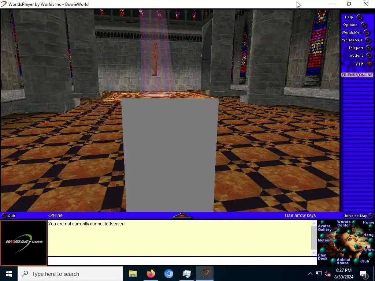Click the taskbar icon left of WorldsPlayer
375x281 pixels.
186,274
